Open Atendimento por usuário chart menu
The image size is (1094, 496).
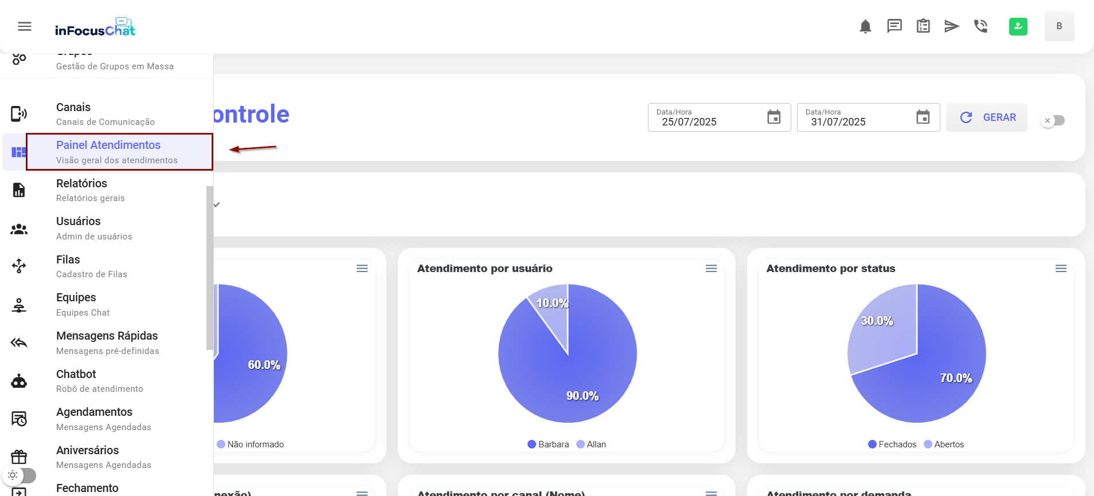click(x=711, y=269)
